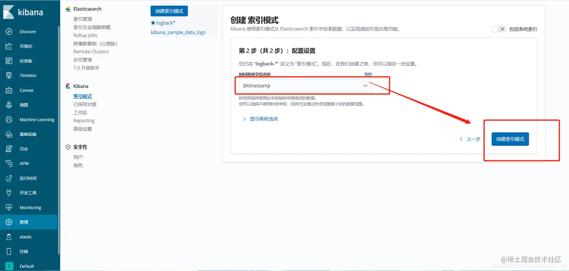Image resolution: width=569 pixels, height=271 pixels.
Task: Click the Timelion icon in sidebar
Action: 9,76
